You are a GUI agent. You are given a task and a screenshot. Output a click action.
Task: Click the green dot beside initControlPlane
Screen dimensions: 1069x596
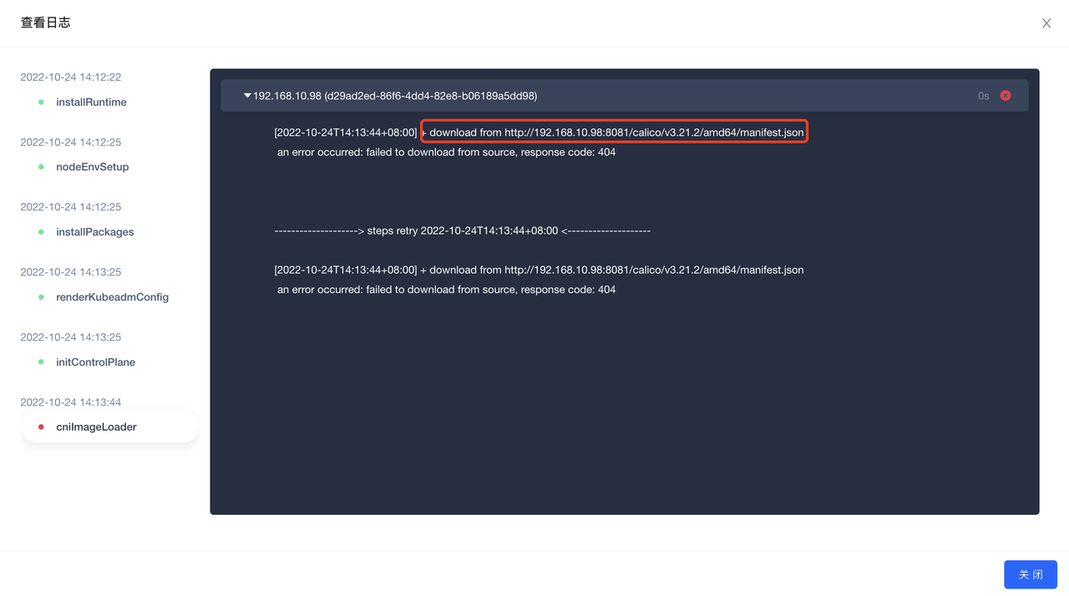pyautogui.click(x=41, y=362)
